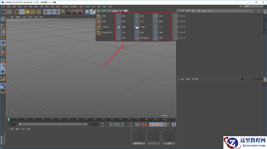Toggle position keyframe recording in timeline
Screen dimensions: 267x149
pos(151,124)
